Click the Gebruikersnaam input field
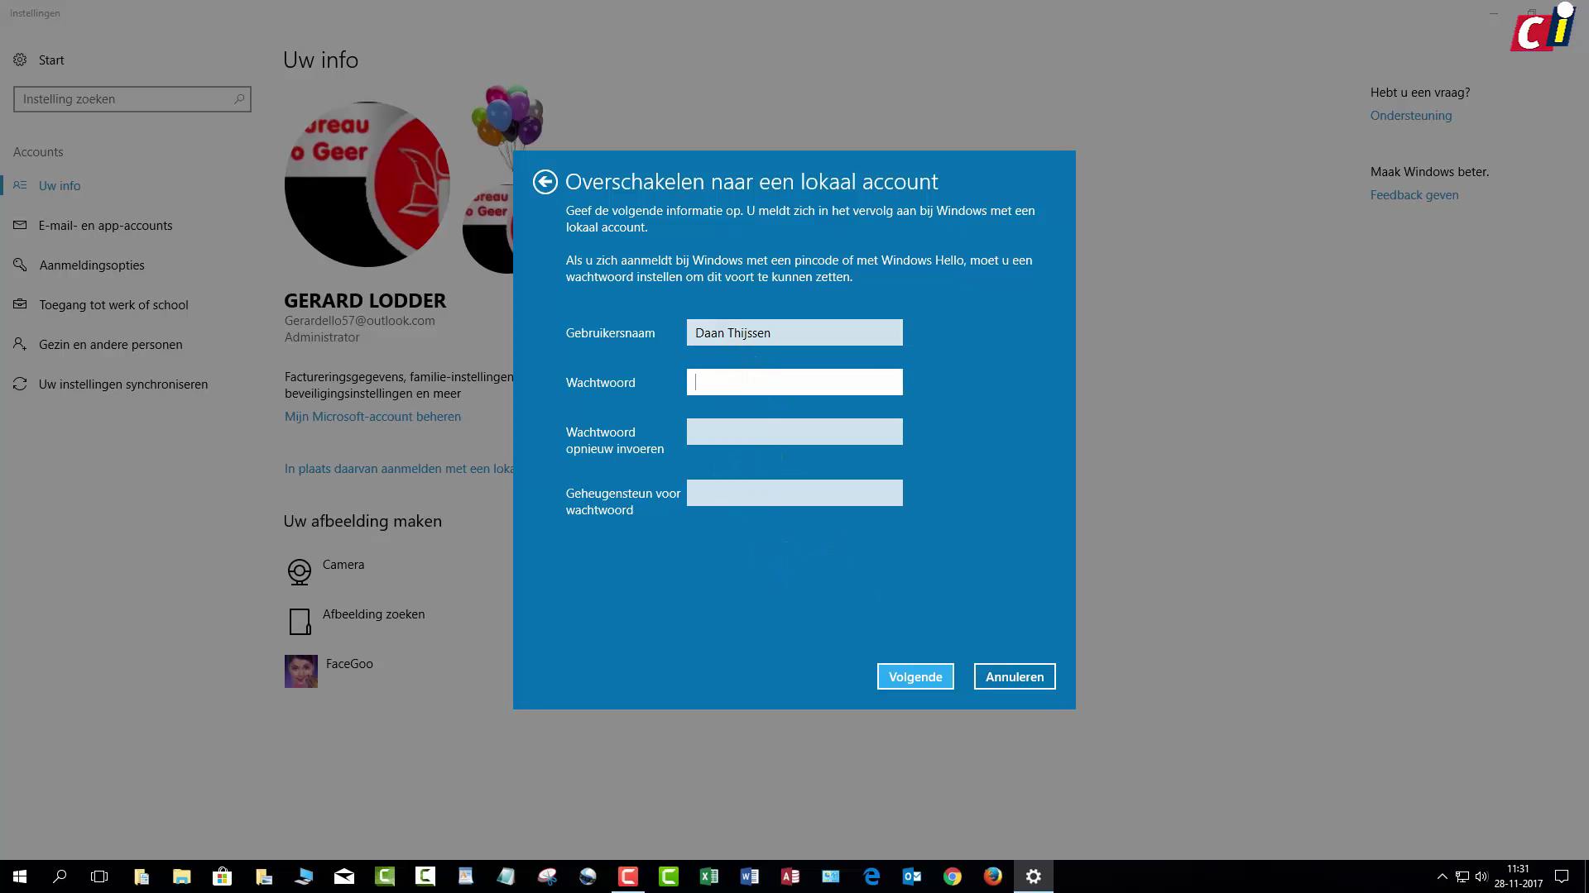The width and height of the screenshot is (1589, 893). [794, 332]
